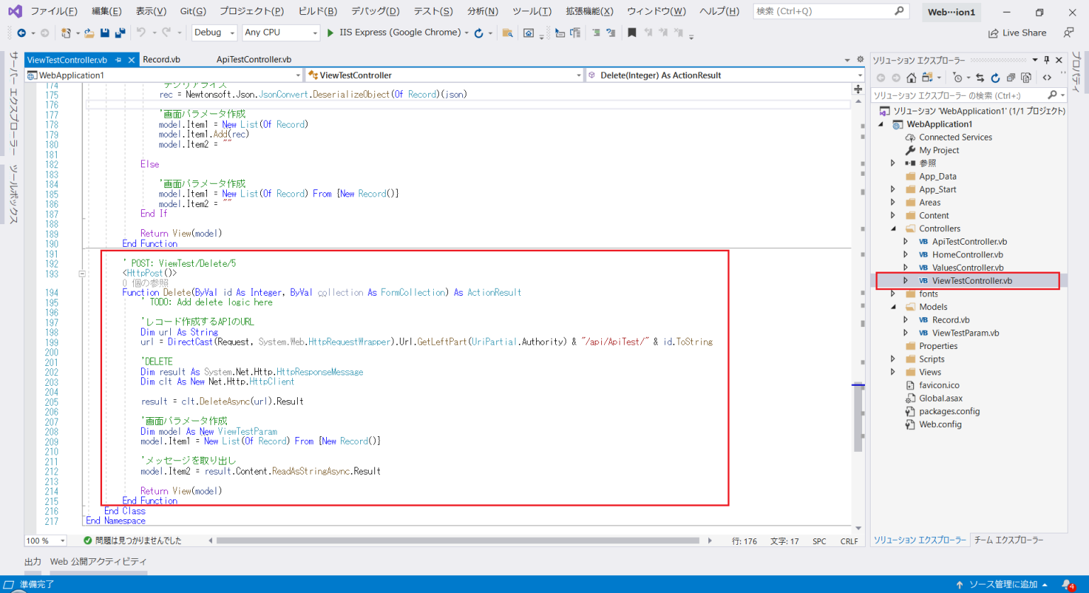Toggle a bookmark on the current line
Screen dimensions: 1089x593
(631, 33)
